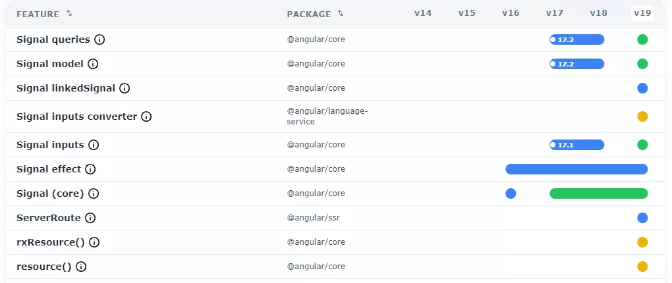The image size is (672, 283).
Task: Click blue v16 dot in Signal (core) row
Action: click(x=511, y=194)
